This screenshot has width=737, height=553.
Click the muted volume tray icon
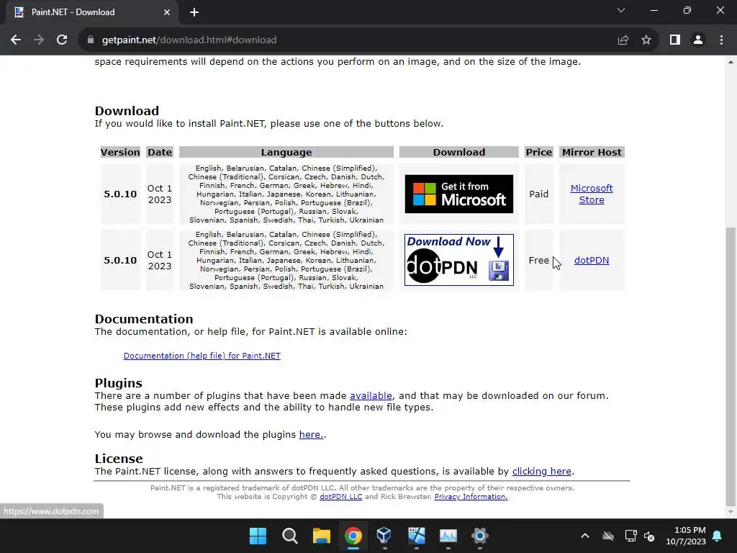coord(649,536)
